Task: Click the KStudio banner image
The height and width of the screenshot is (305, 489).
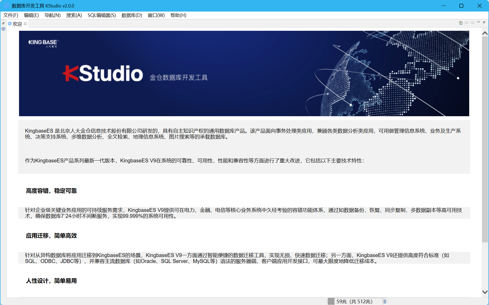Action: pos(244,73)
